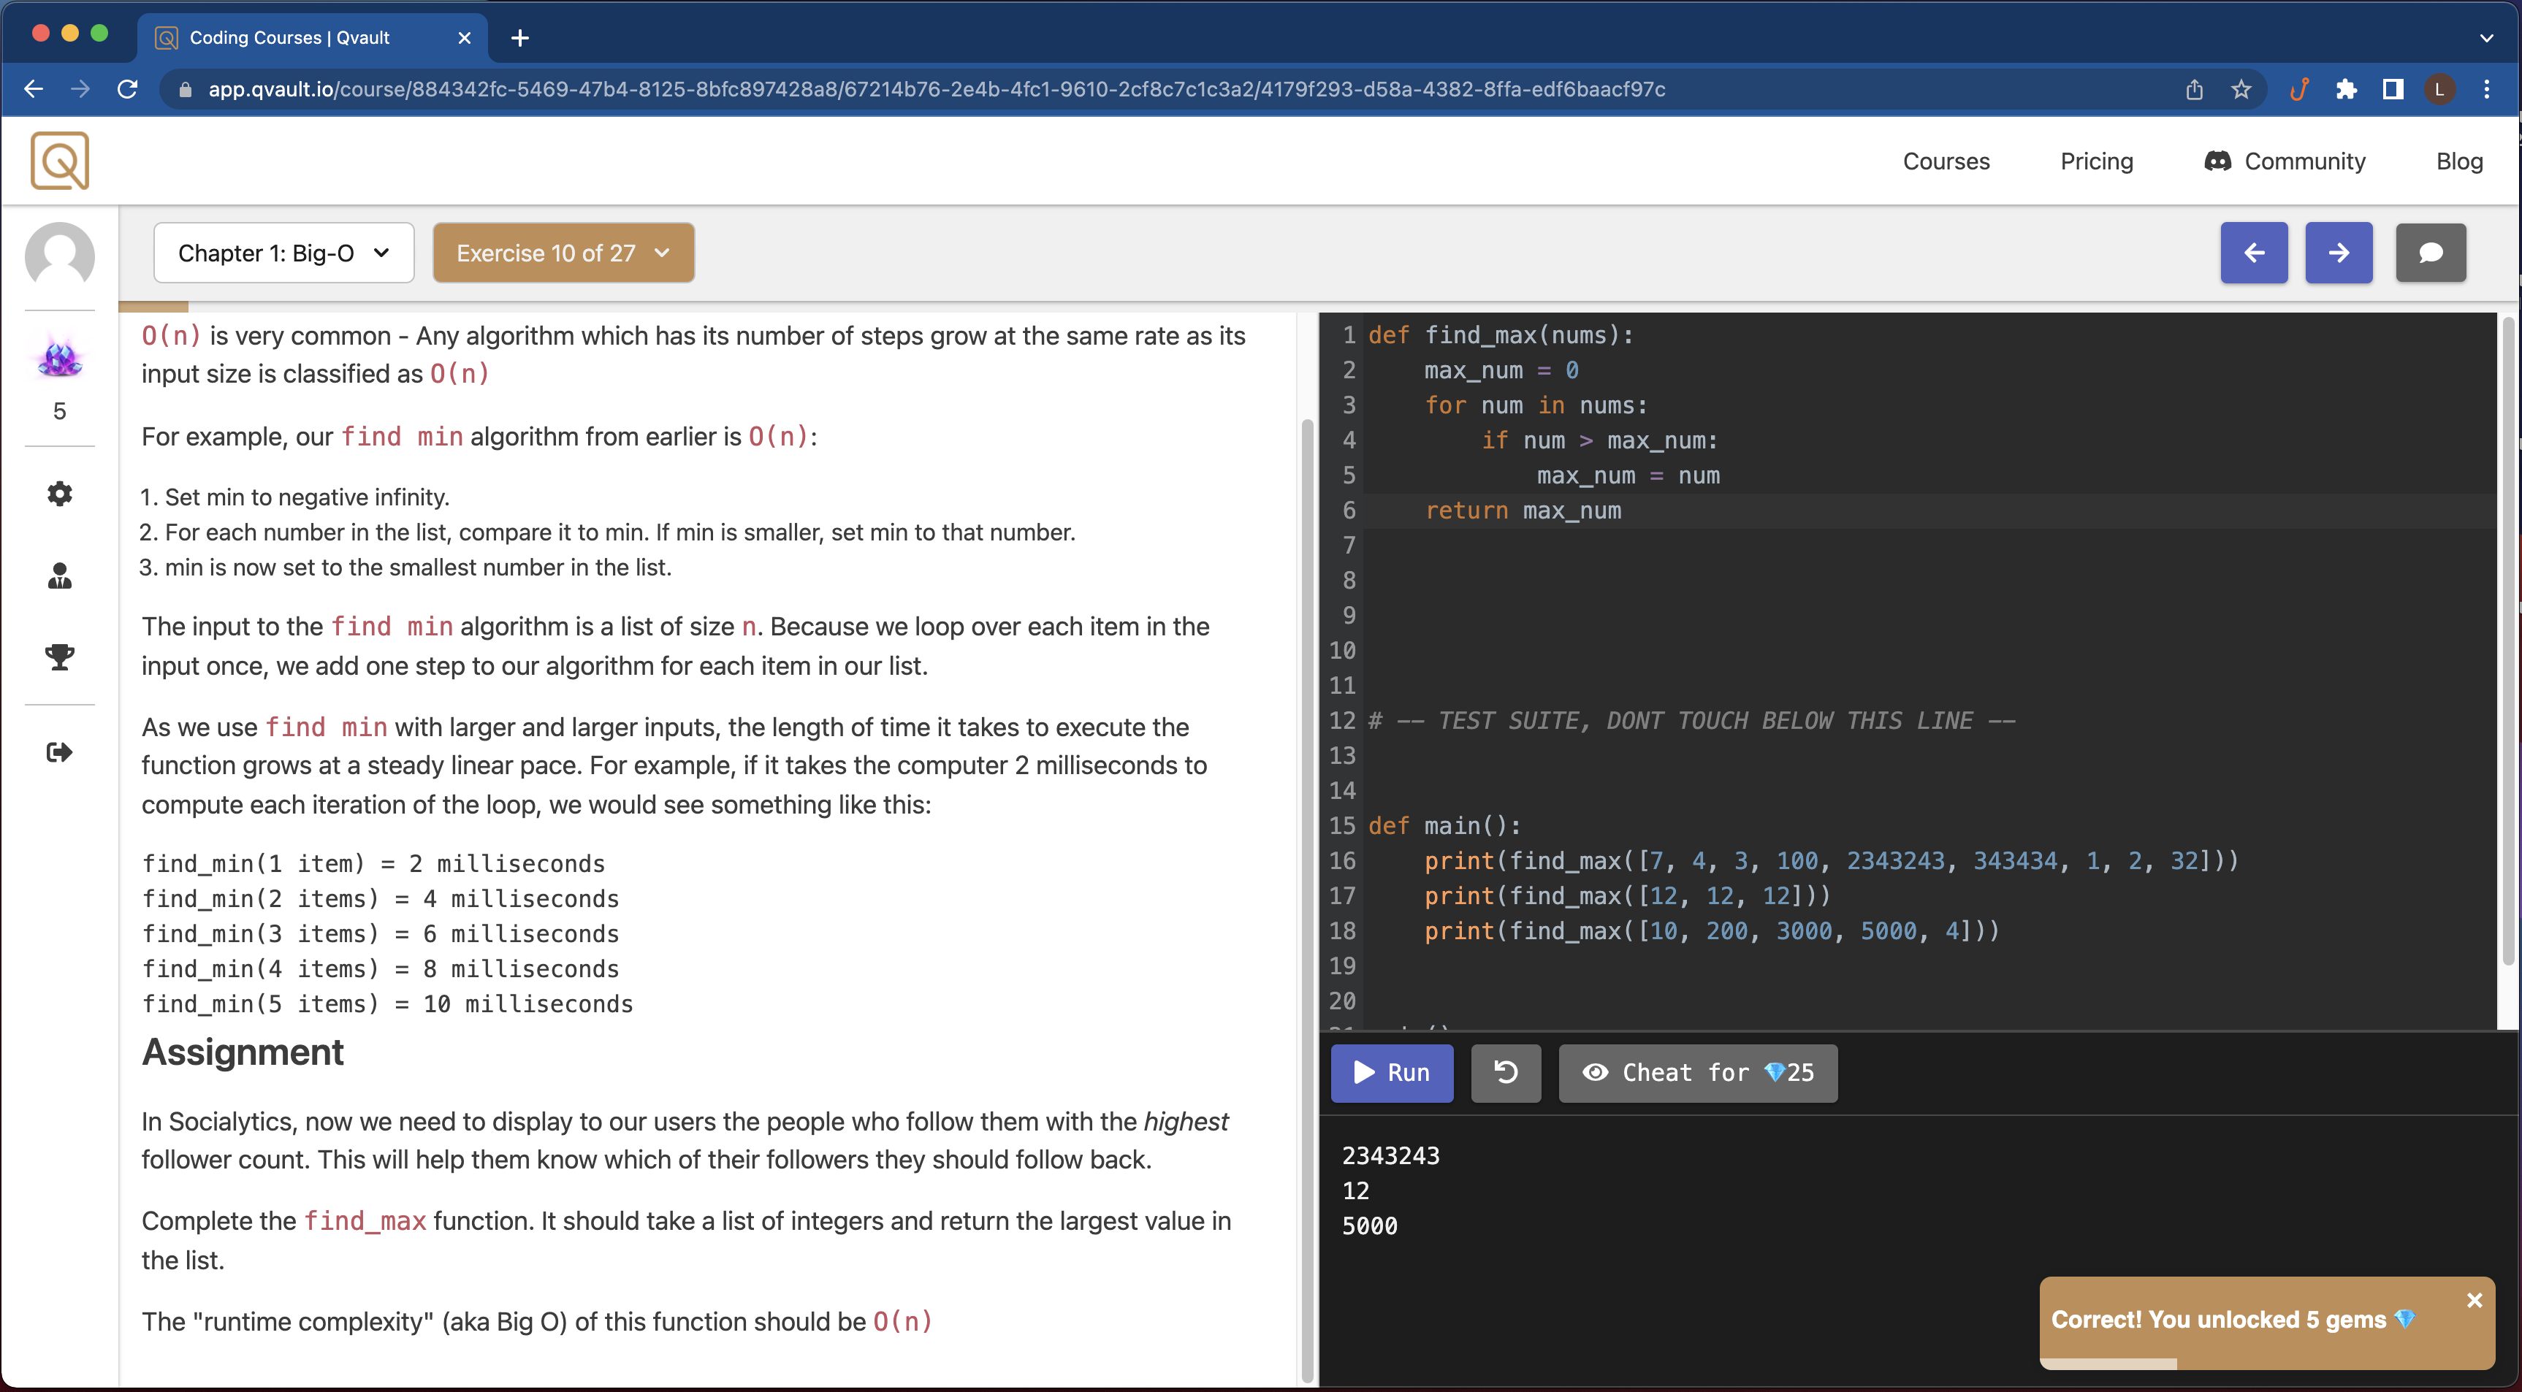The height and width of the screenshot is (1392, 2522).
Task: Open the chat bubble discussion button
Action: pos(2430,253)
